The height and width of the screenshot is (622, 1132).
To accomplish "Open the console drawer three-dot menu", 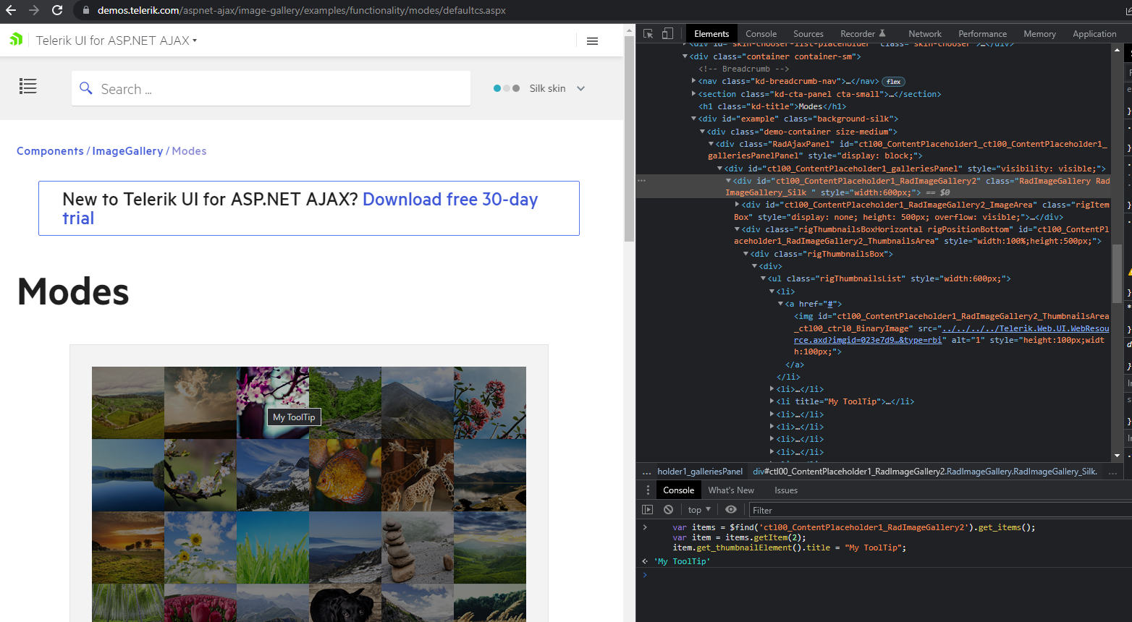I will point(648,490).
